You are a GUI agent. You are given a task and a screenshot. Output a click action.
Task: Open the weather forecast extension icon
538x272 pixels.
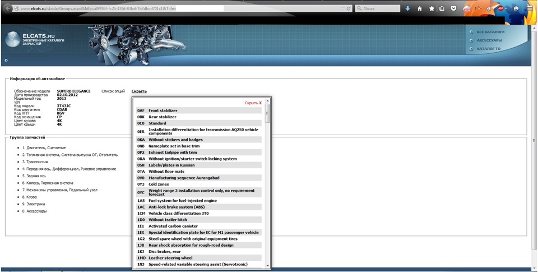tap(467, 9)
